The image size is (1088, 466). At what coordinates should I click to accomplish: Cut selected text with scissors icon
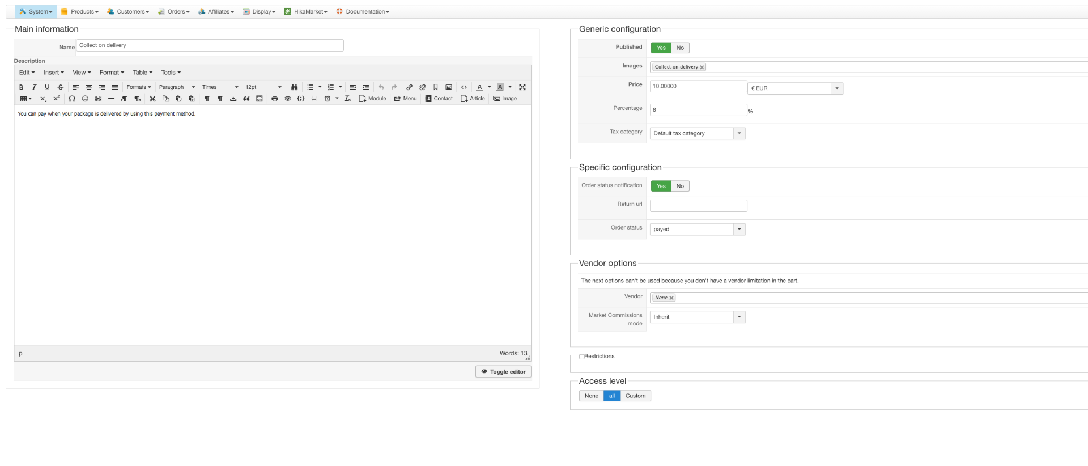pos(152,99)
